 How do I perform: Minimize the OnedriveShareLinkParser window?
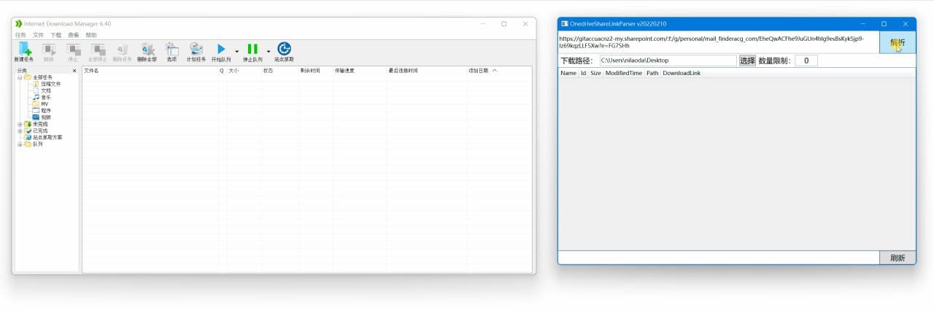862,24
